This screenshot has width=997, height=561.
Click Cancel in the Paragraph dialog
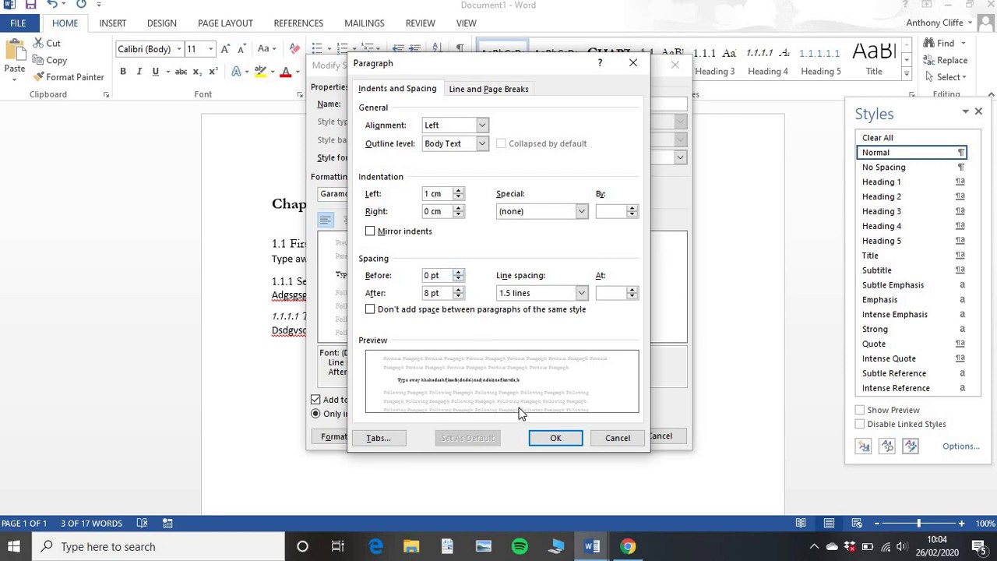pos(618,438)
